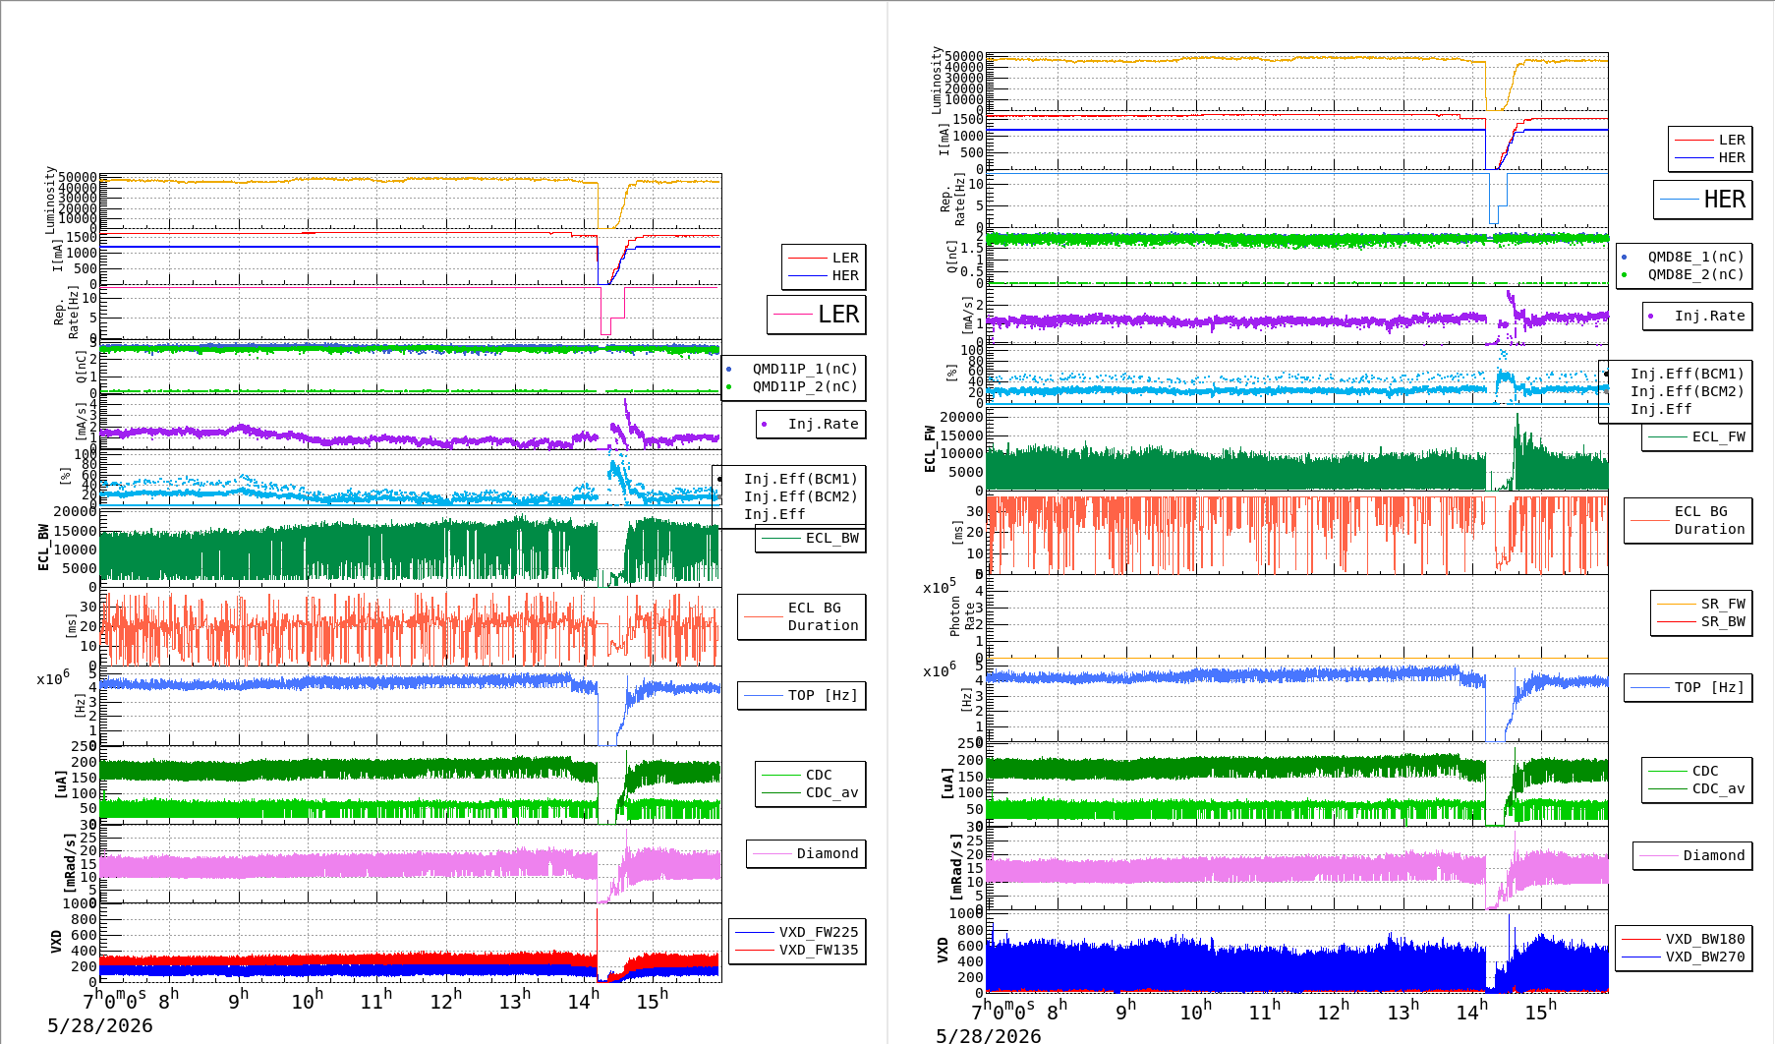Click the VXD_FW225 legend entry
The width and height of the screenshot is (1775, 1044).
tap(797, 932)
